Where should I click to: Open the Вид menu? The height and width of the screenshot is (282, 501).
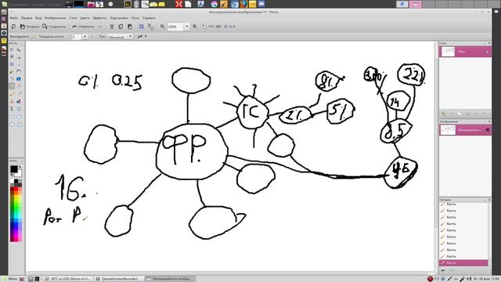click(38, 18)
